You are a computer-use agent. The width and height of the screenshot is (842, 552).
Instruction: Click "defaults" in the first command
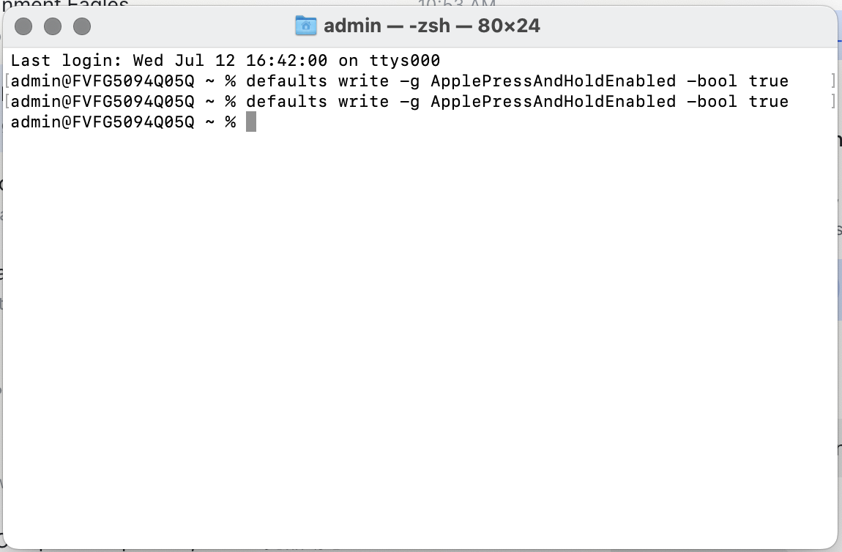286,81
